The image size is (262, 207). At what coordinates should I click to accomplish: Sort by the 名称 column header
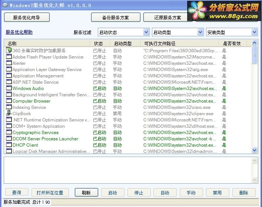click(x=47, y=43)
